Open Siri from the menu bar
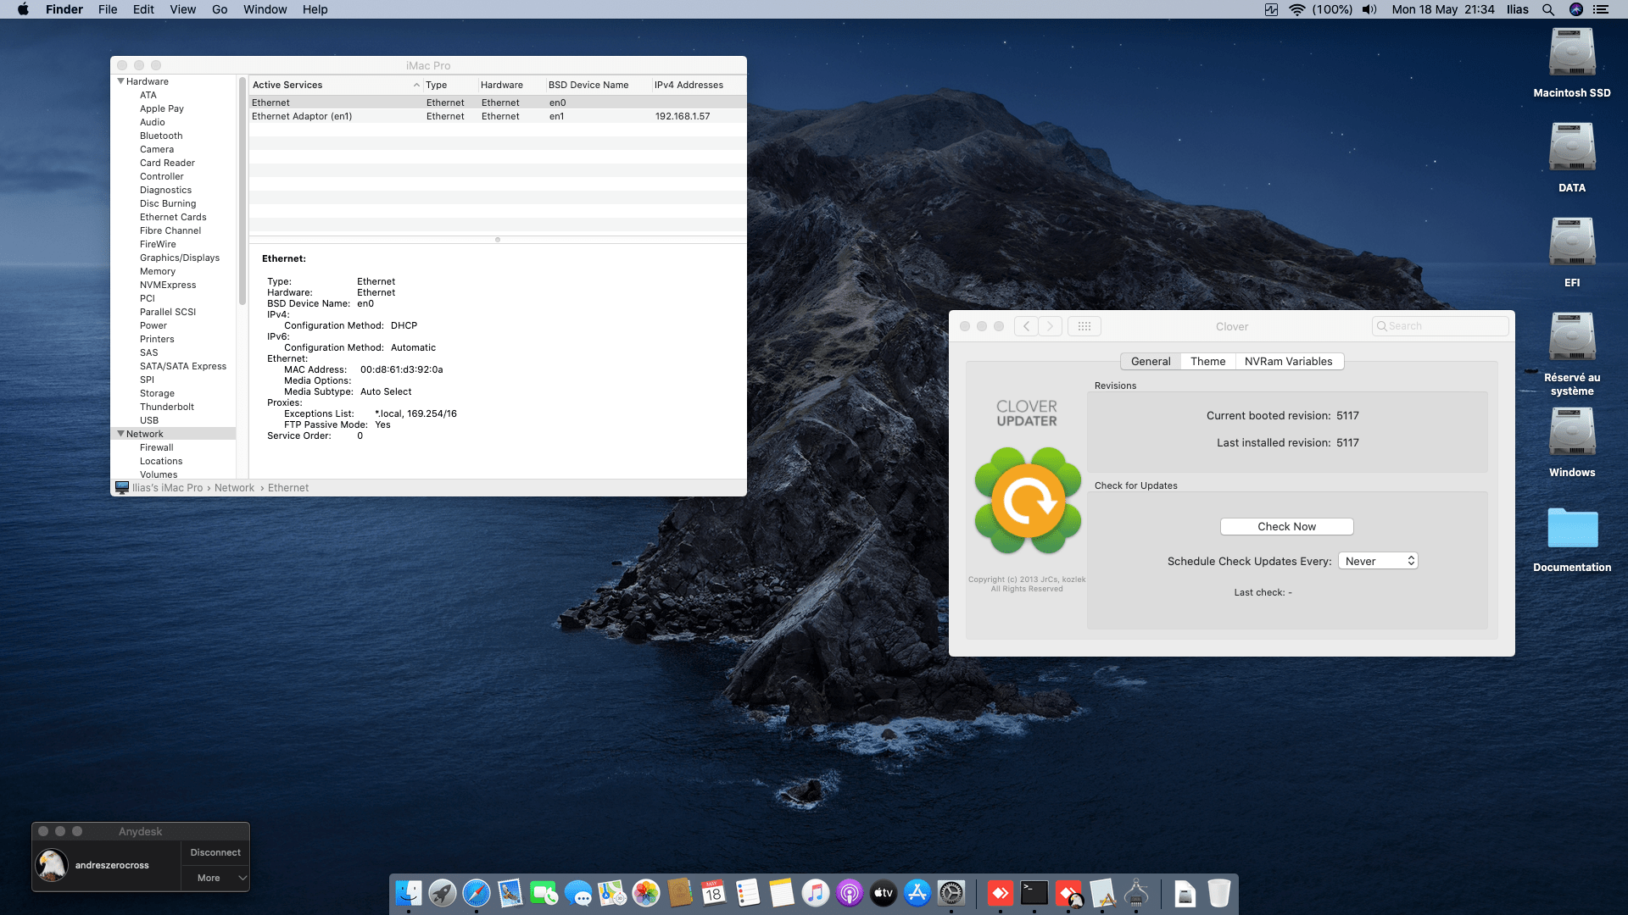Image resolution: width=1628 pixels, height=915 pixels. coord(1576,9)
